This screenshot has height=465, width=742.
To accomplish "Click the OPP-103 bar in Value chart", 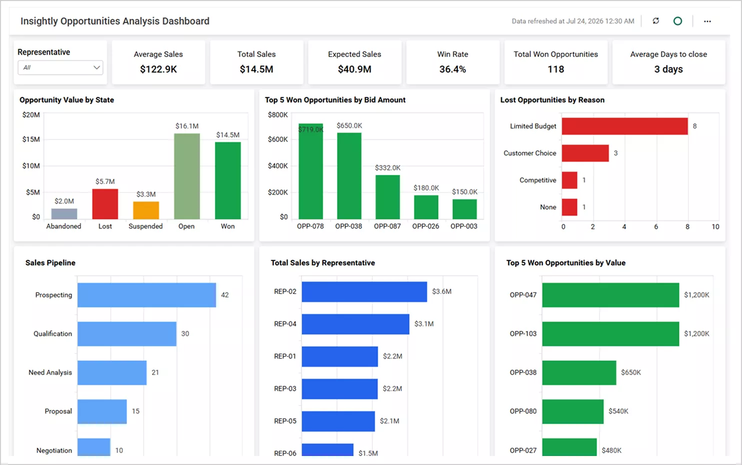I will [x=610, y=333].
